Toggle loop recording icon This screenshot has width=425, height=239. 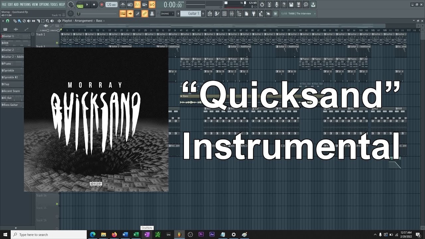point(152,5)
